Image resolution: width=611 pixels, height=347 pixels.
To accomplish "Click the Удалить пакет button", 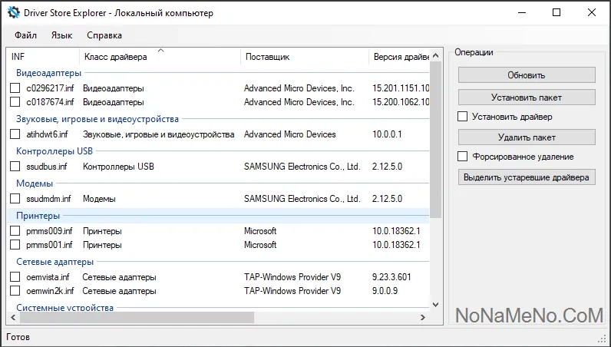I will click(527, 137).
